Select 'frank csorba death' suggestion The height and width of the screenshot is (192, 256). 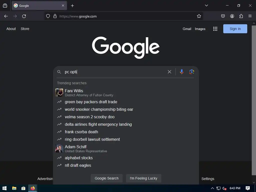(x=126, y=132)
